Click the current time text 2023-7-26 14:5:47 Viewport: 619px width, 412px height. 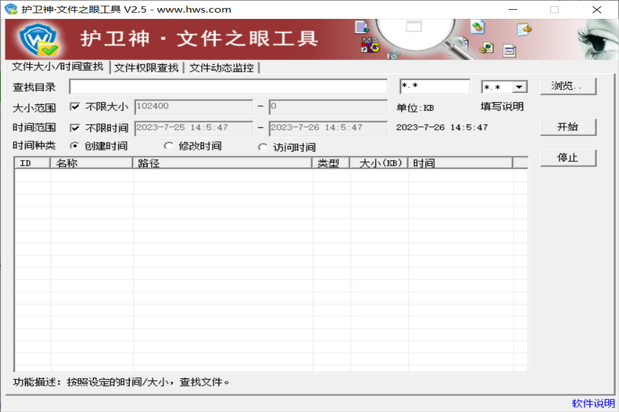[442, 128]
